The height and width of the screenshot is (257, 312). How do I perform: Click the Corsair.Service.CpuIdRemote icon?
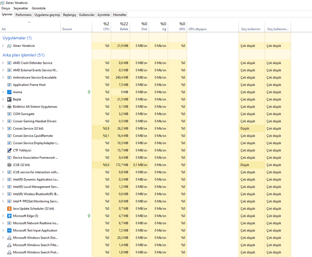[x=9, y=136]
